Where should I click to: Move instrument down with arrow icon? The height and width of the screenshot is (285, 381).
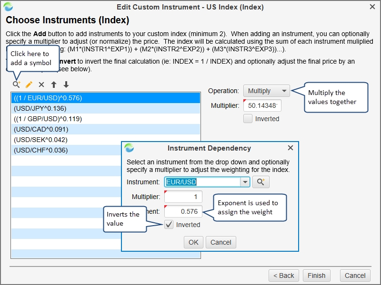point(66,85)
